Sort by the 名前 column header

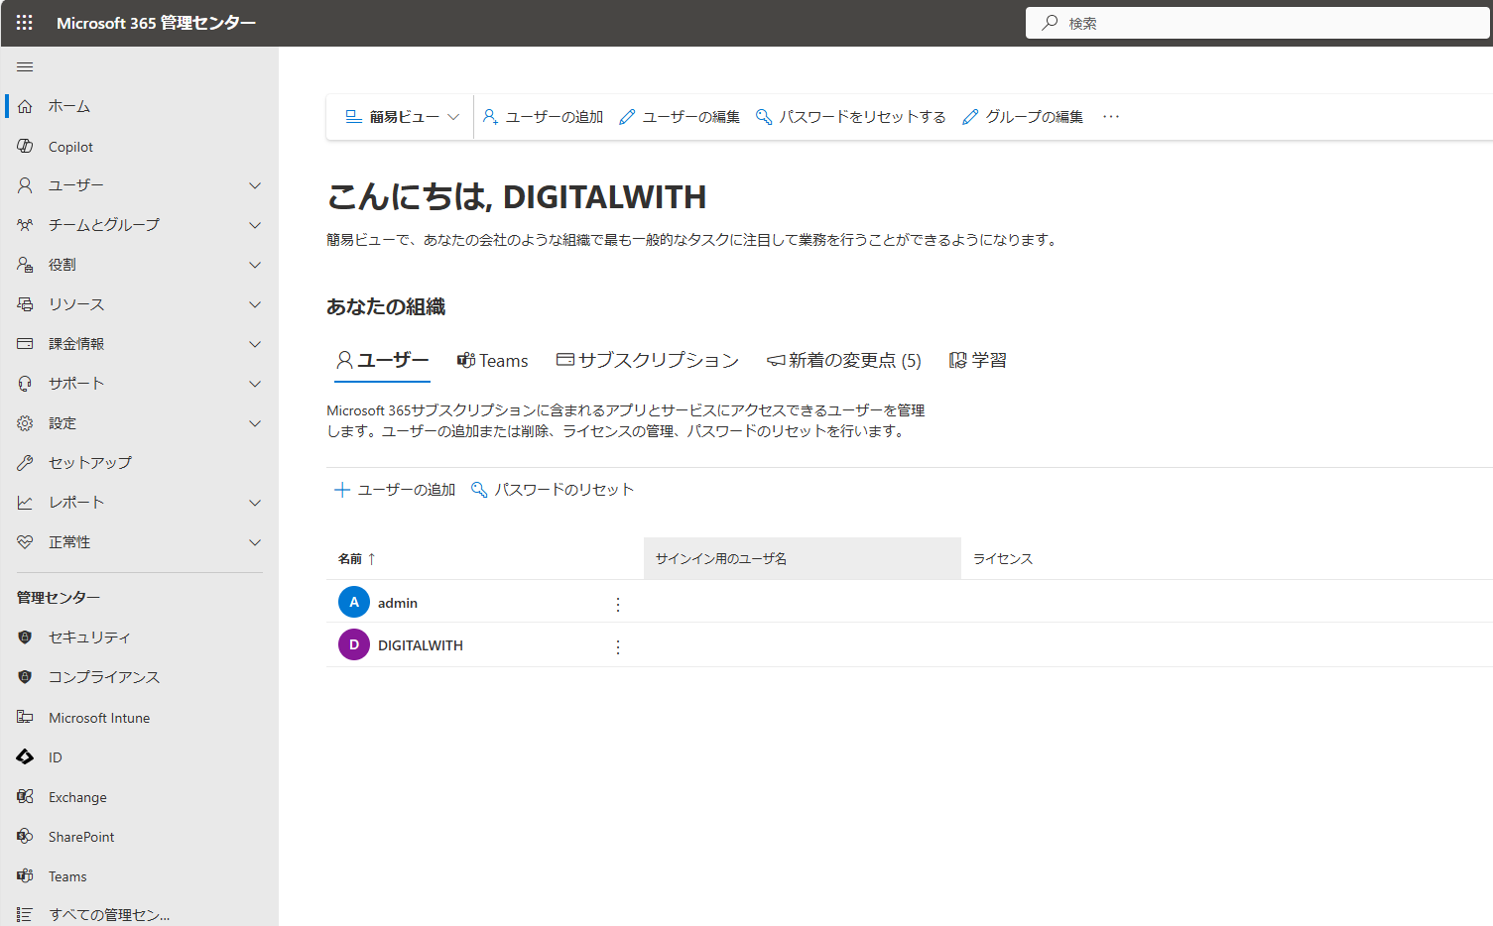pyautogui.click(x=357, y=559)
